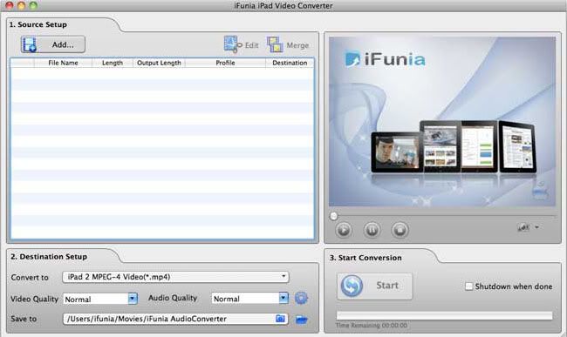This screenshot has height=337, width=567.
Task: Play the preview video
Action: coord(343,230)
